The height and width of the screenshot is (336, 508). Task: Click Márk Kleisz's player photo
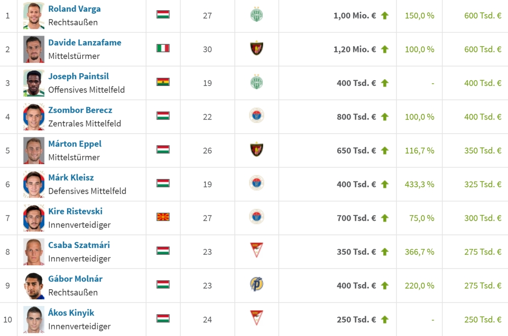[x=34, y=185]
